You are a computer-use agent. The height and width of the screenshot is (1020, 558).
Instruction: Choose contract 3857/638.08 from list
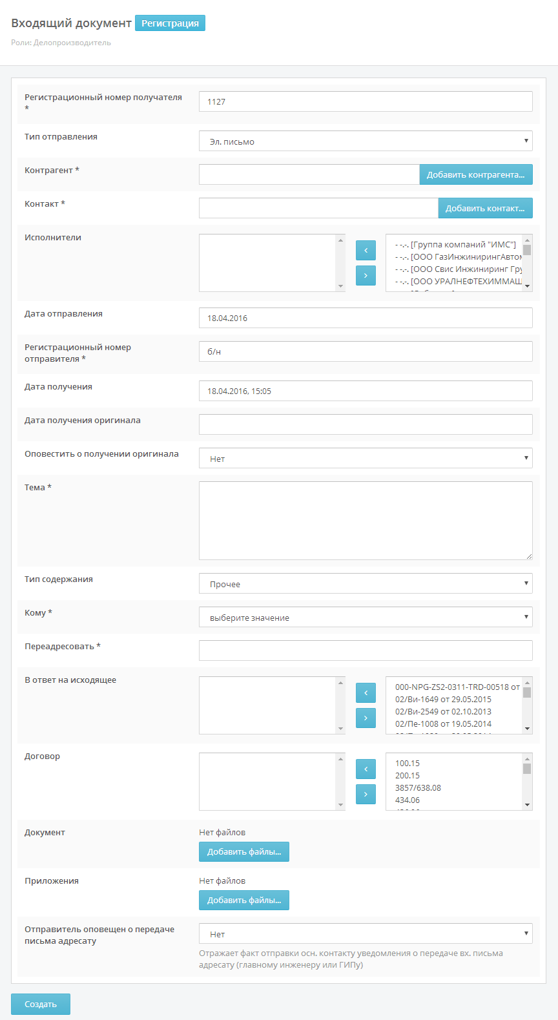(418, 788)
